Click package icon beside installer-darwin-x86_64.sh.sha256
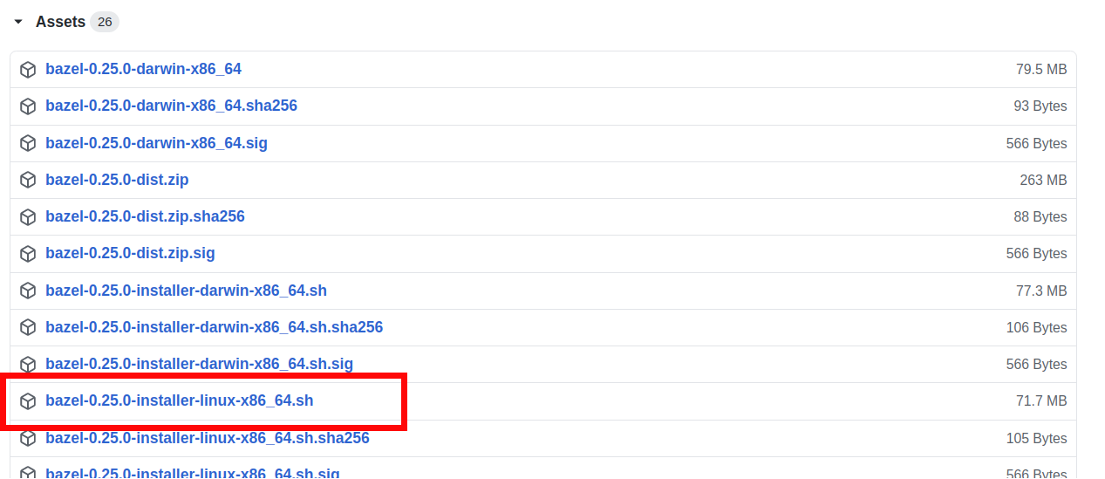Image resolution: width=1105 pixels, height=479 pixels. (x=28, y=327)
